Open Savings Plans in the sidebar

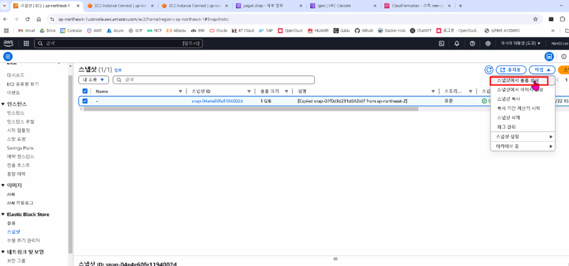click(20, 148)
